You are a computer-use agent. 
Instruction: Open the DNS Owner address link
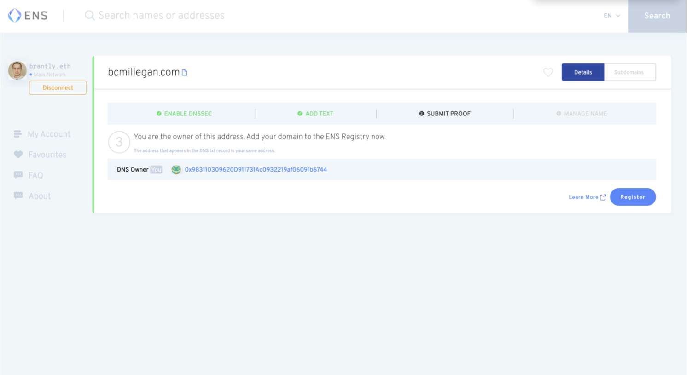256,170
